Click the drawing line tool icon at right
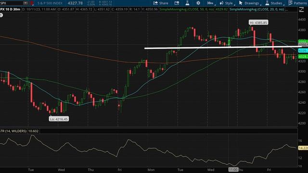 pyautogui.click(x=301, y=9)
